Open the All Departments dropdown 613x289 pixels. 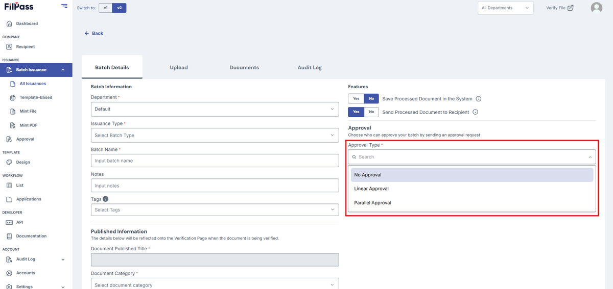(506, 8)
